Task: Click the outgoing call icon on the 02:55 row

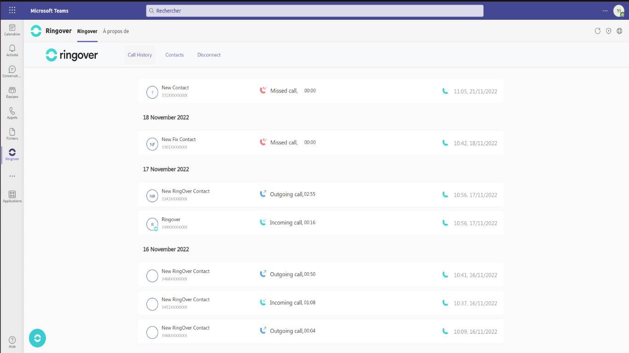Action: (263, 194)
